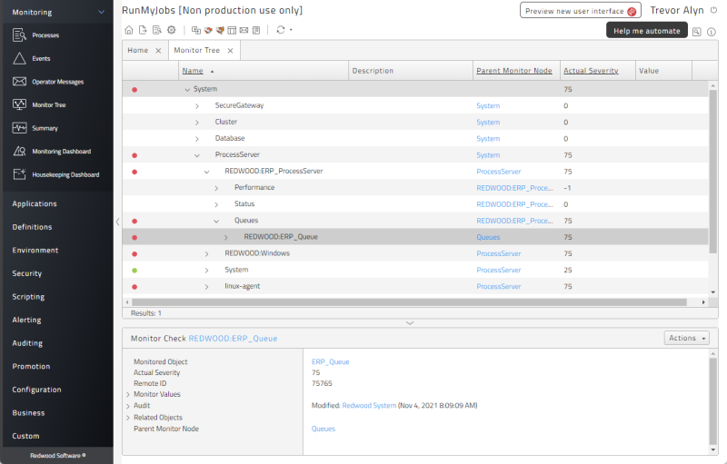Open Queues link in Parent Monitor Node detail
727x464 pixels.
point(324,429)
